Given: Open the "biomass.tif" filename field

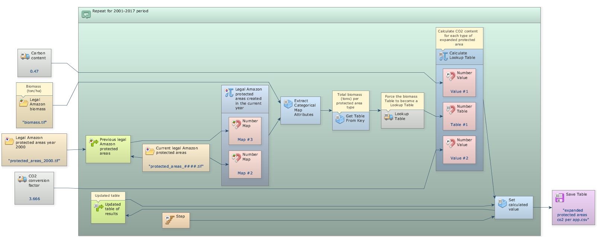Looking at the screenshot, I should 34,122.
